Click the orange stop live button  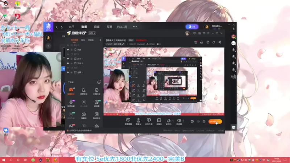click(x=215, y=121)
